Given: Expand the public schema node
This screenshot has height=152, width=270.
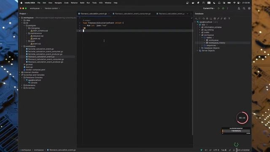Looking at the screenshot, I should pyautogui.click(x=200, y=33).
